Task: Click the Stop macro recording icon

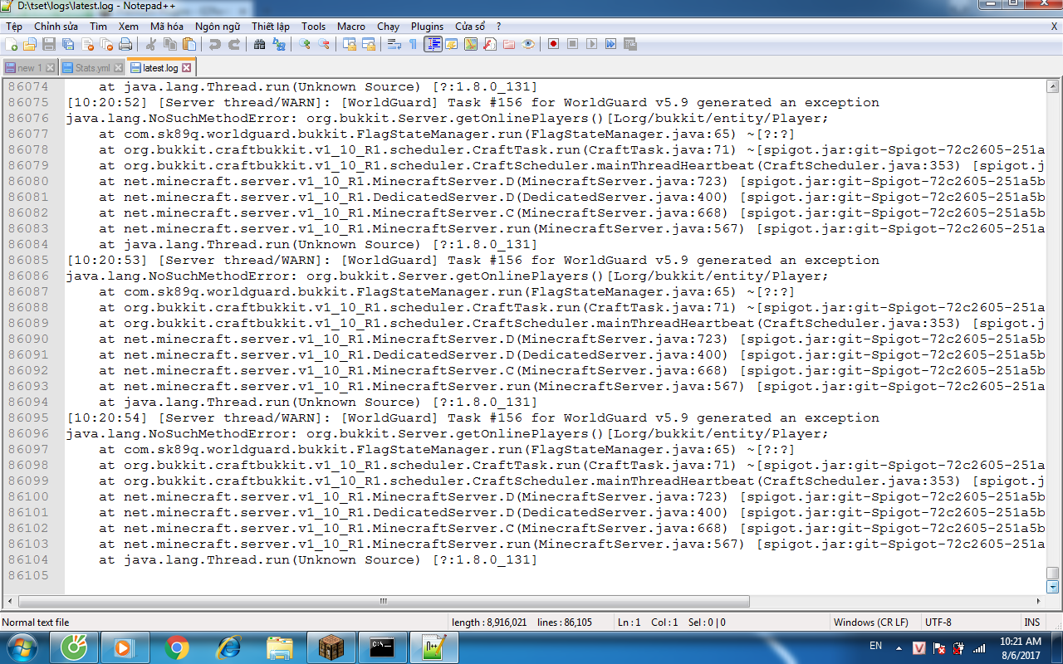Action: click(573, 44)
